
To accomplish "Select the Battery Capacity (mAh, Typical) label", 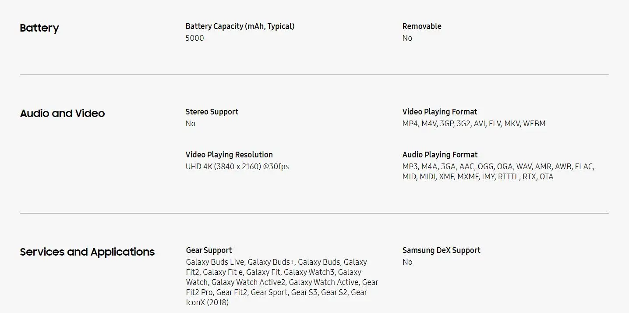I will tap(240, 26).
